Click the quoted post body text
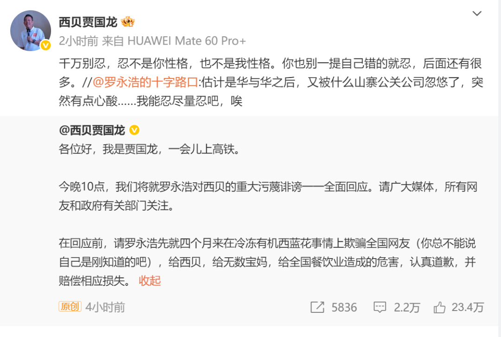Image resolution: width=501 pixels, height=337 pixels. click(268, 214)
